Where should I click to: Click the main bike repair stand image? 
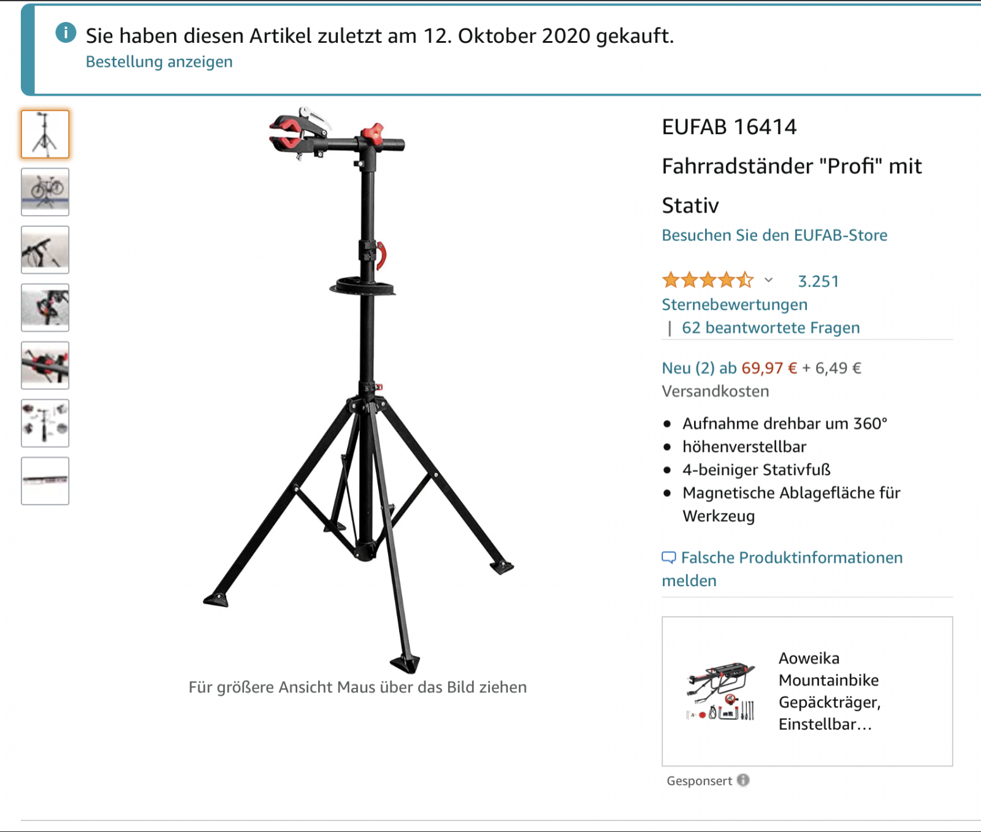pos(359,391)
